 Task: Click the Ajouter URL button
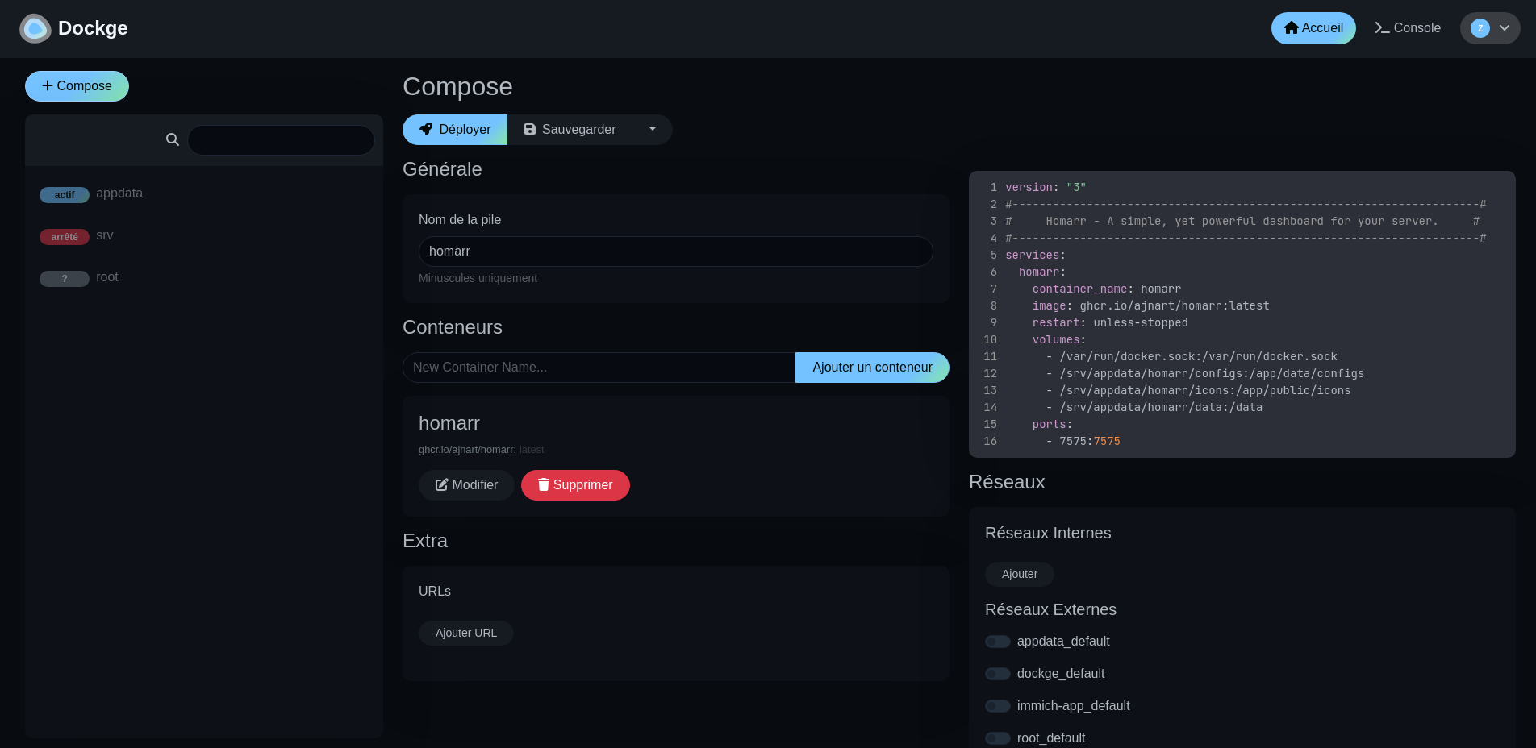[465, 633]
